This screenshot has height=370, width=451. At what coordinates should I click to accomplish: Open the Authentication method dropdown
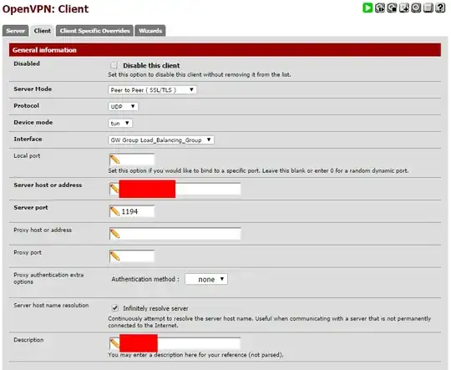click(206, 279)
